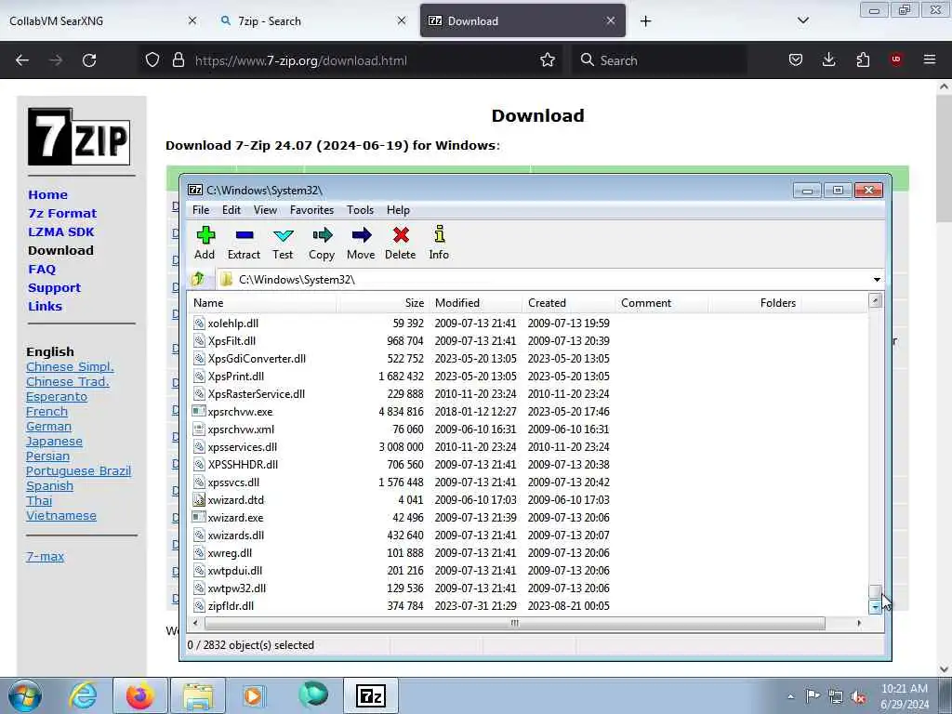Click the Add toolbar icon in 7-Zip
The image size is (952, 714).
(x=205, y=243)
